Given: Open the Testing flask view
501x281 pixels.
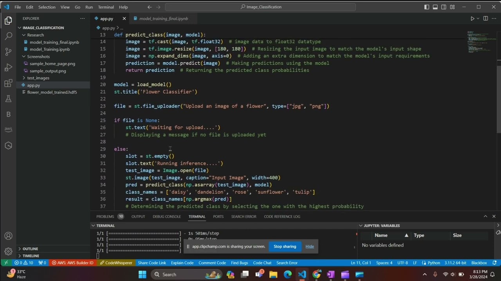Looking at the screenshot, I should 8,99.
